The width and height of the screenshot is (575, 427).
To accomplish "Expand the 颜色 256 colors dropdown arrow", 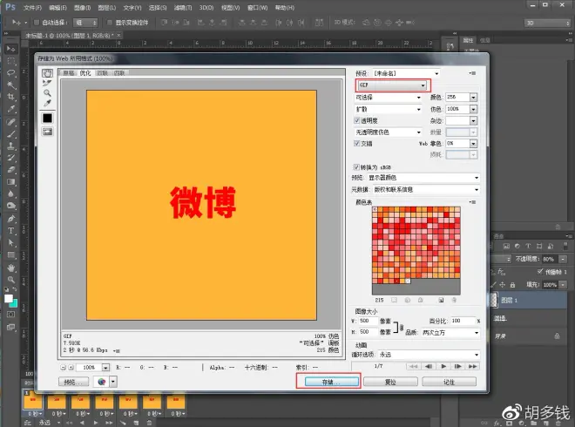I will [473, 98].
